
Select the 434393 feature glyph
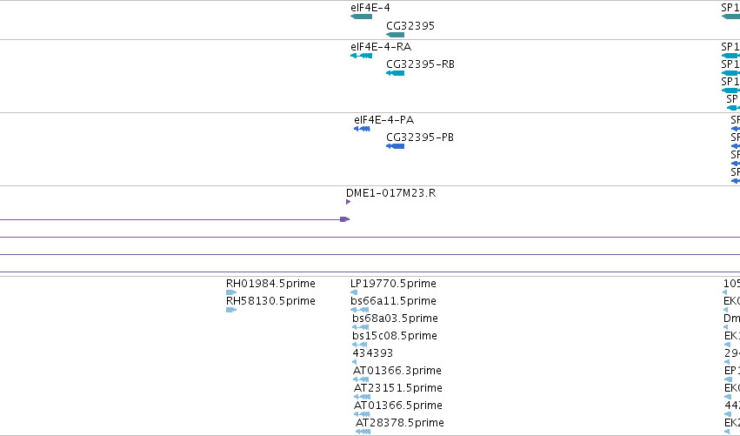(355, 362)
